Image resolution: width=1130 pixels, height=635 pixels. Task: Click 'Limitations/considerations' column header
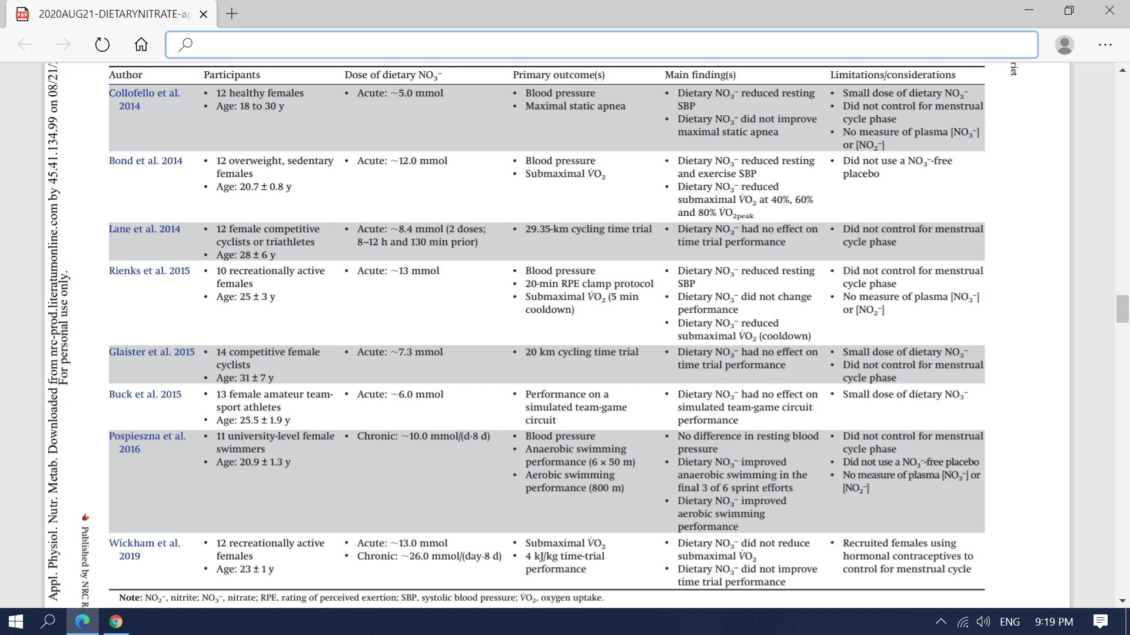(x=893, y=75)
